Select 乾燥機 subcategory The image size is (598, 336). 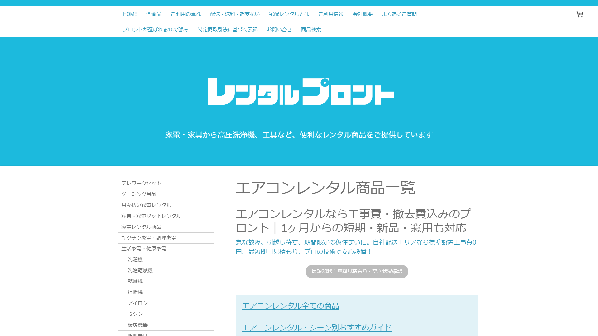(x=166, y=281)
